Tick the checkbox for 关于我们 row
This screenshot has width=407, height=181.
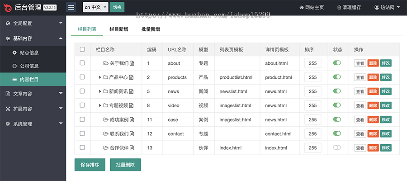point(82,63)
